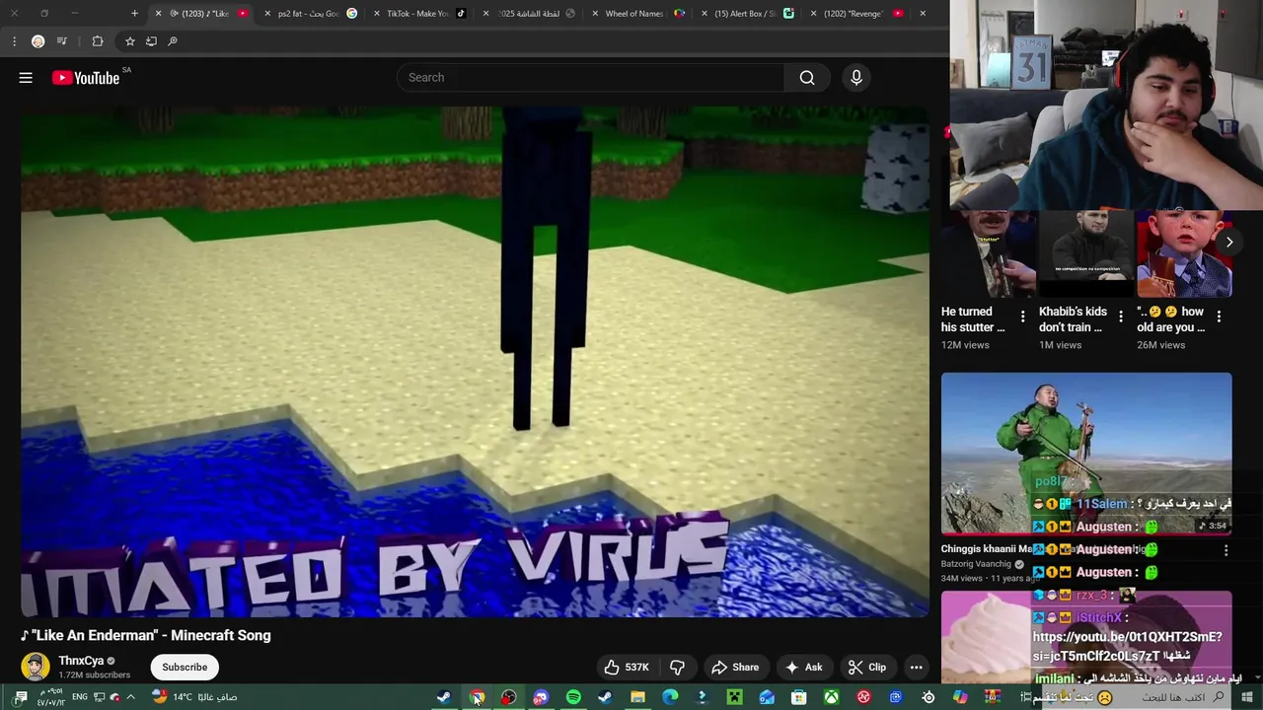This screenshot has height=710, width=1263.
Task: Open options menu for Chinggis khaanii video
Action: [x=1226, y=550]
